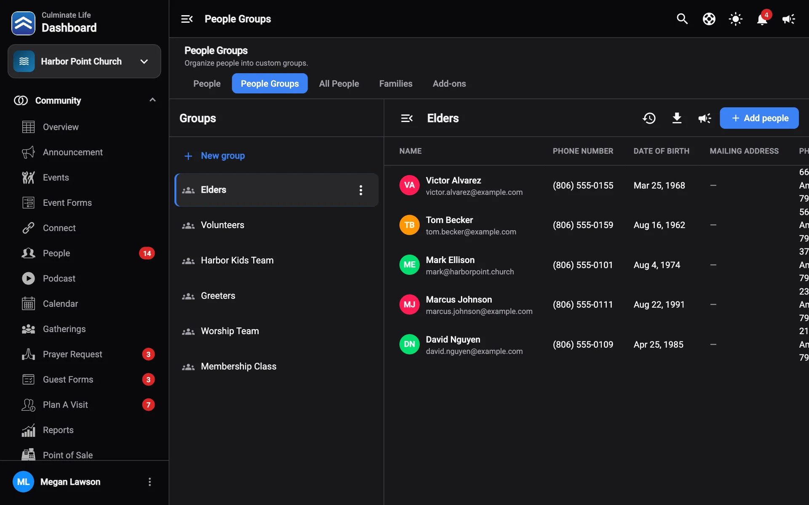Open Elders group three-dot options
This screenshot has height=505, width=809.
pyautogui.click(x=361, y=190)
